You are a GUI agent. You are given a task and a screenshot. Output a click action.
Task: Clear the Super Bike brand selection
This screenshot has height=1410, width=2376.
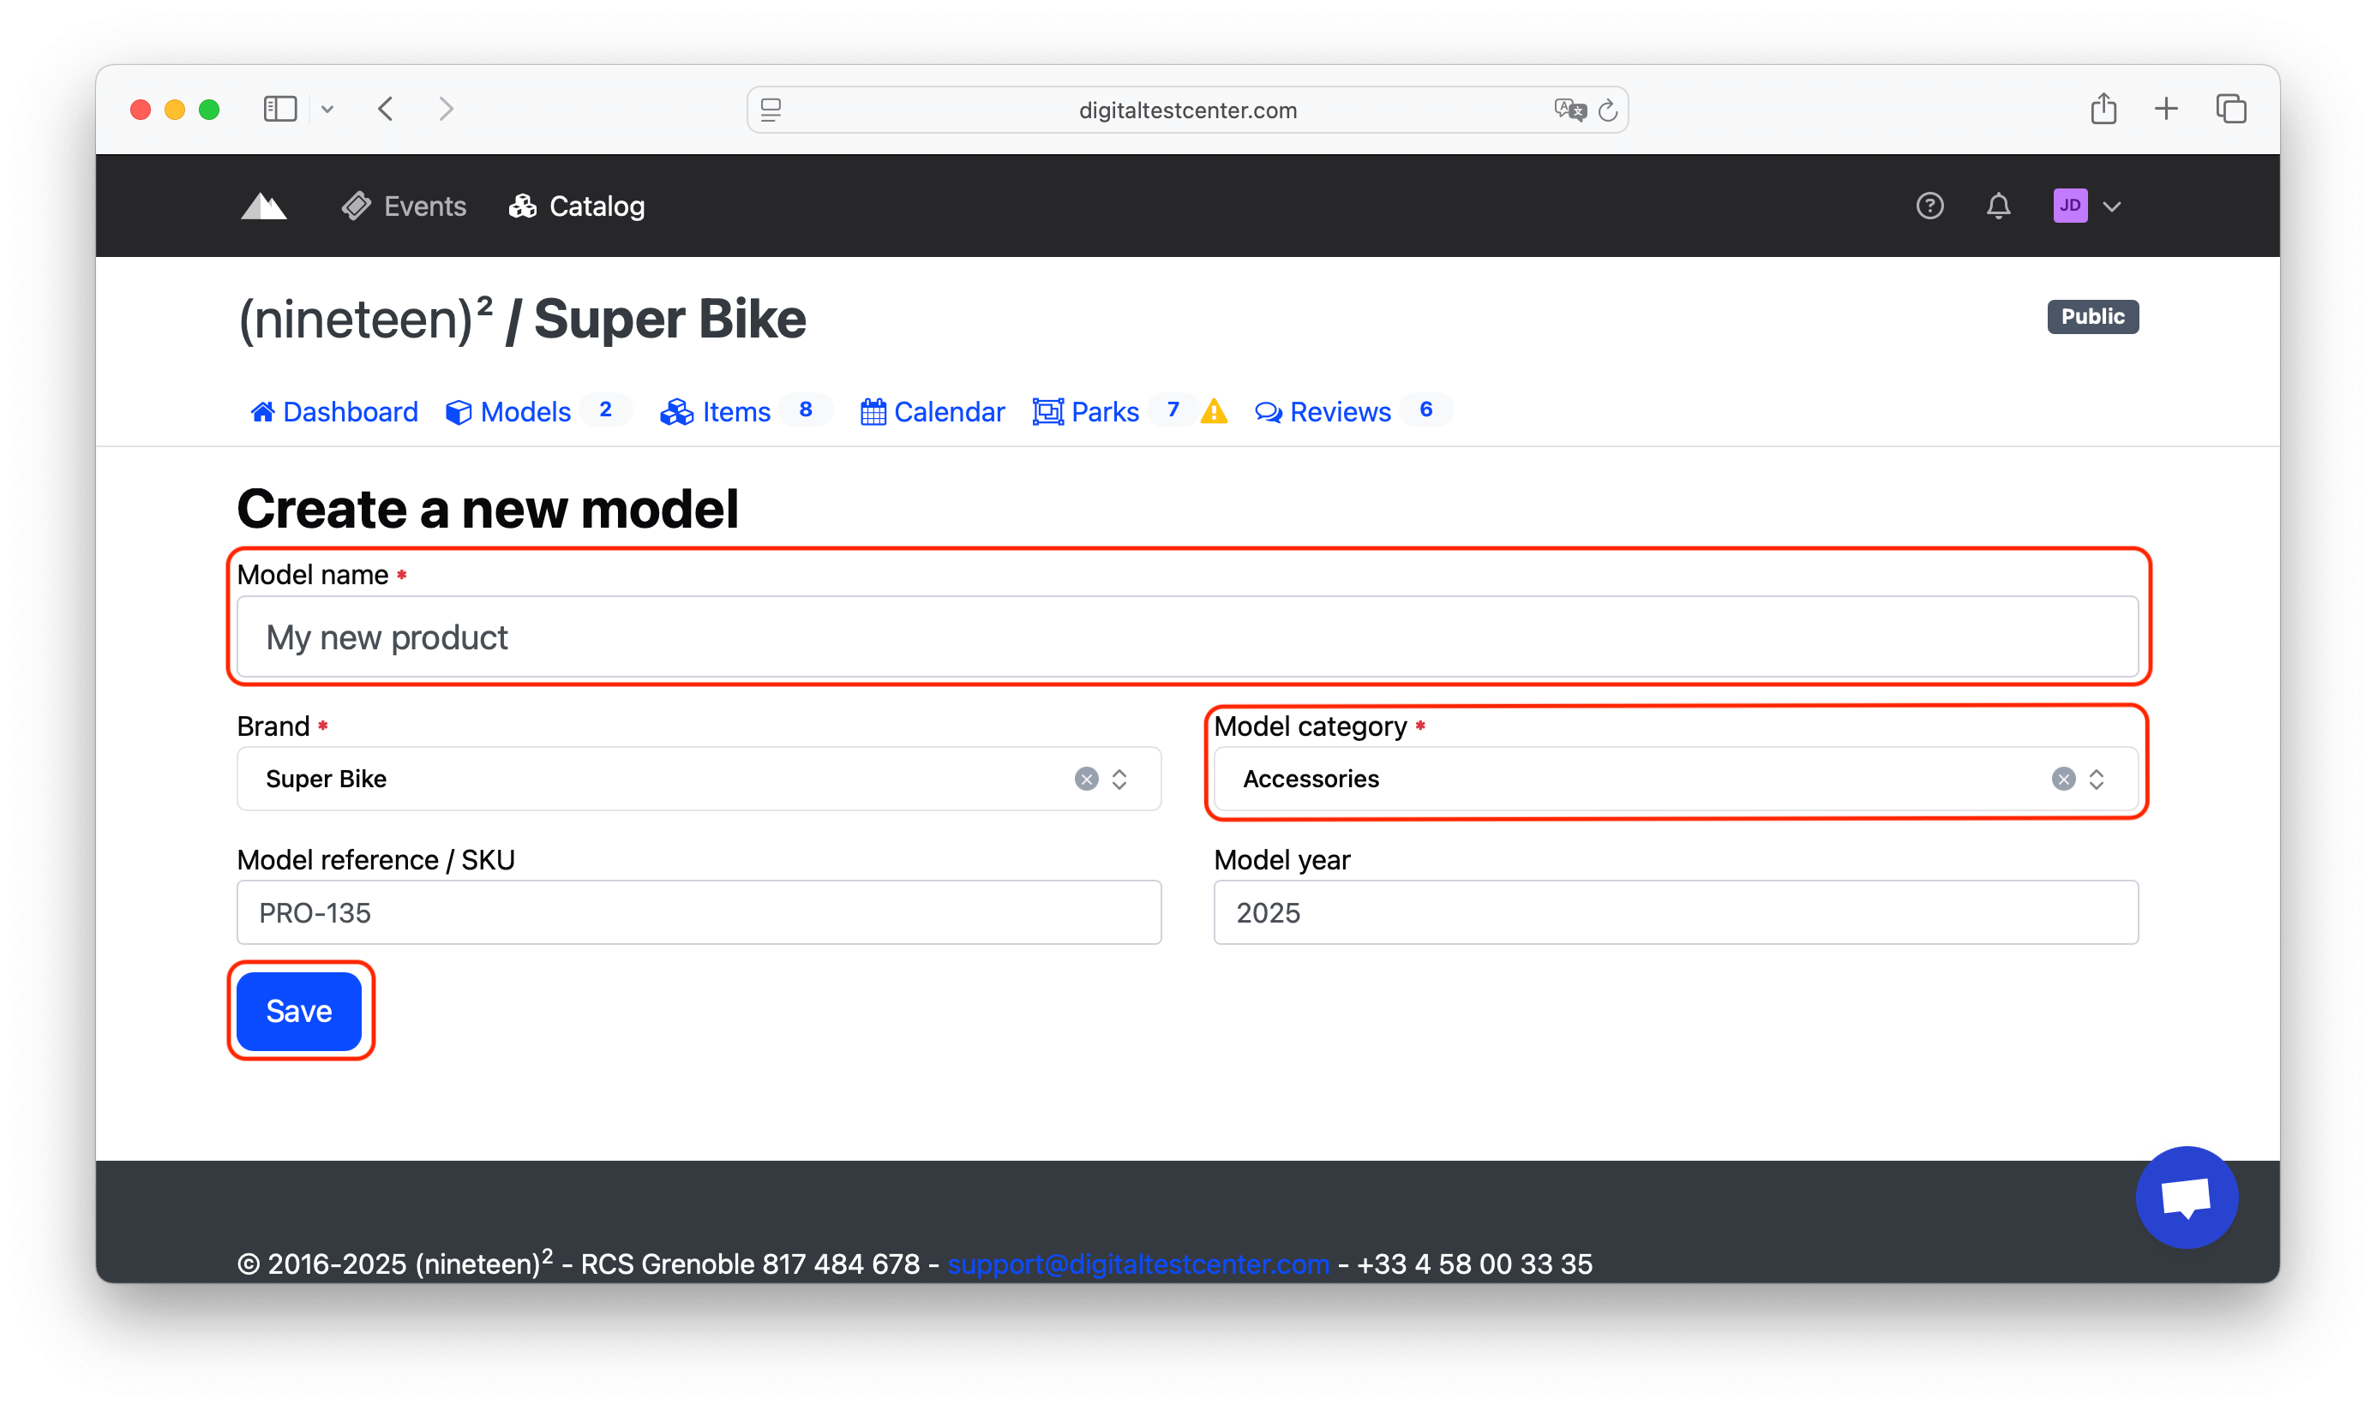[x=1086, y=780]
